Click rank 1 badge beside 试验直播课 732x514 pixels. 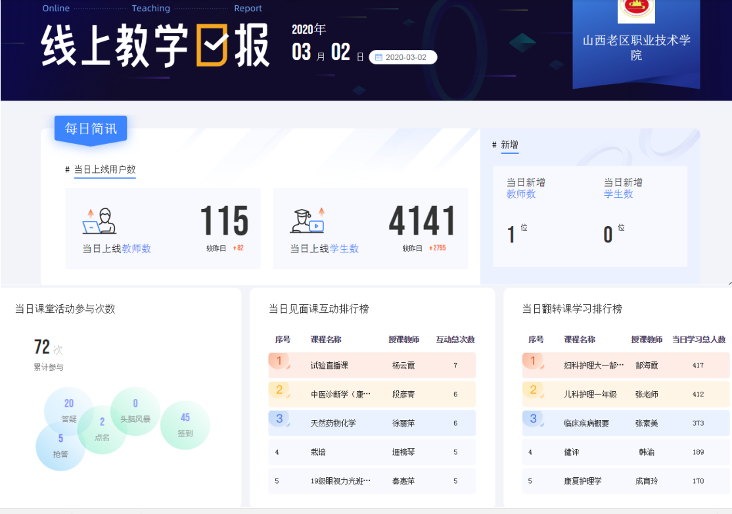click(x=279, y=362)
